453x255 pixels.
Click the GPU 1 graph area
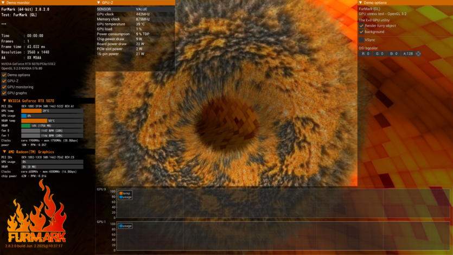pos(283,236)
